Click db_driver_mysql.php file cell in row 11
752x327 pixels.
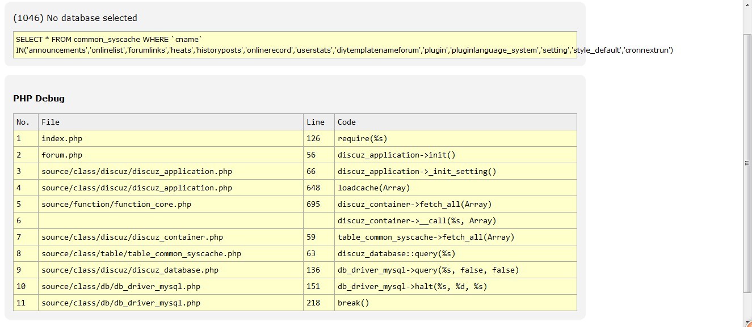[171, 303]
